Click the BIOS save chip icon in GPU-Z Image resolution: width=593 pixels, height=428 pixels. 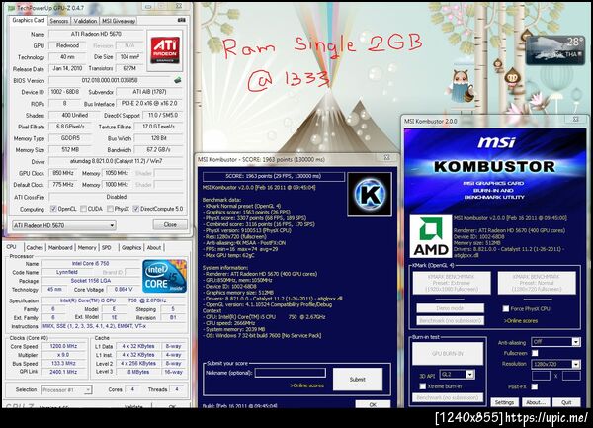coord(177,80)
